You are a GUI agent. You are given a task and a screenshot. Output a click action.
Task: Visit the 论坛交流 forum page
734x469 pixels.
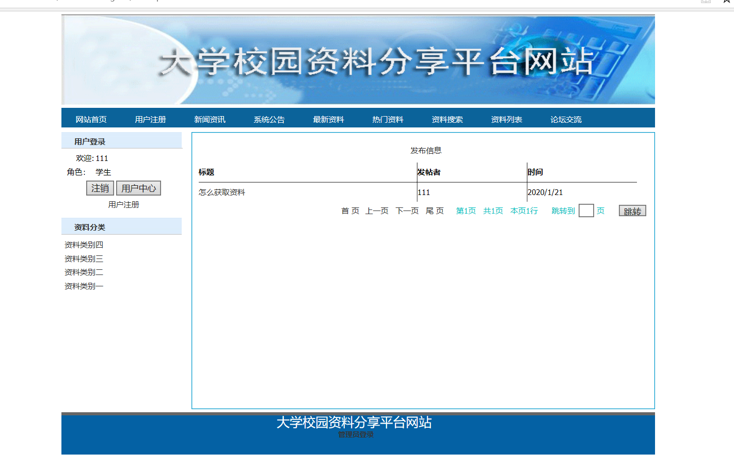click(x=566, y=119)
